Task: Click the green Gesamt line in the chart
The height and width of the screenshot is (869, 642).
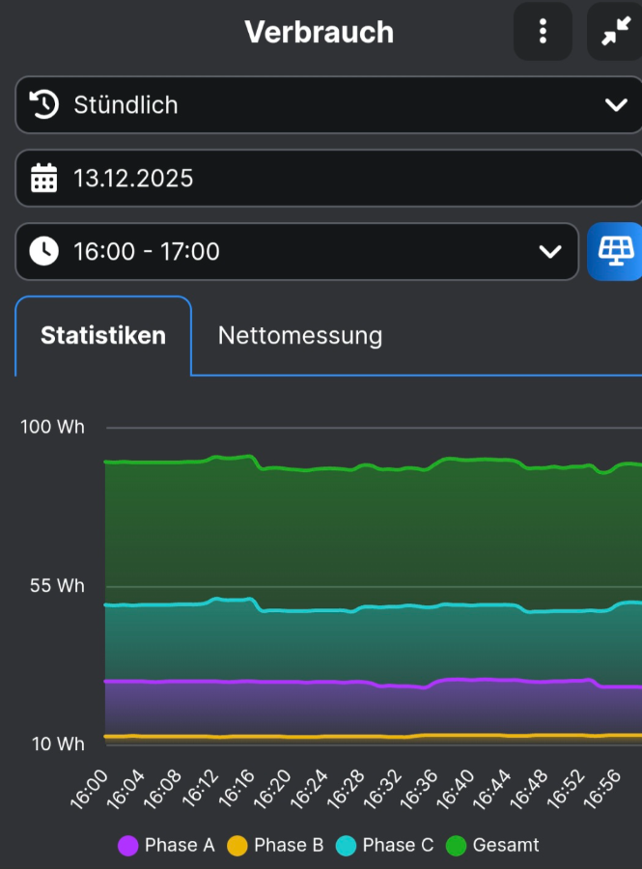Action: [x=309, y=469]
